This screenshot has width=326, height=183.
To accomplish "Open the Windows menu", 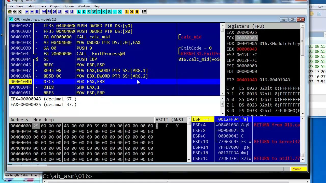I will point(84,6).
